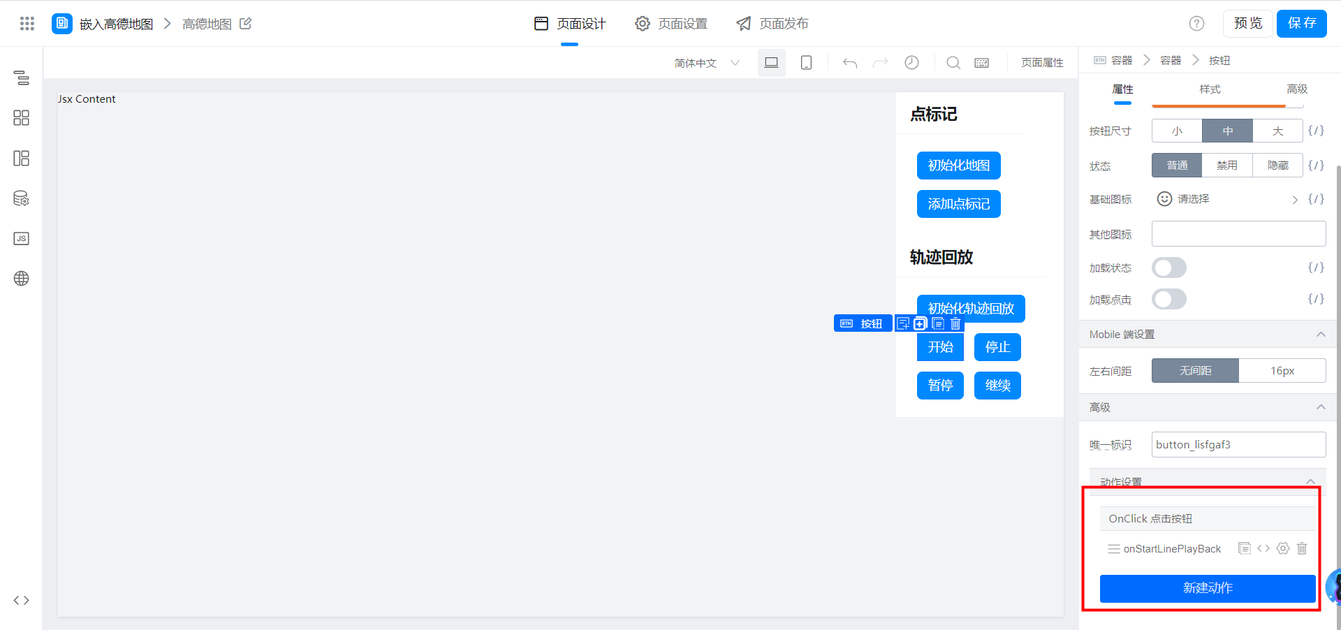Click the 添加点标记 button on canvas
The height and width of the screenshot is (630, 1341).
click(x=958, y=204)
